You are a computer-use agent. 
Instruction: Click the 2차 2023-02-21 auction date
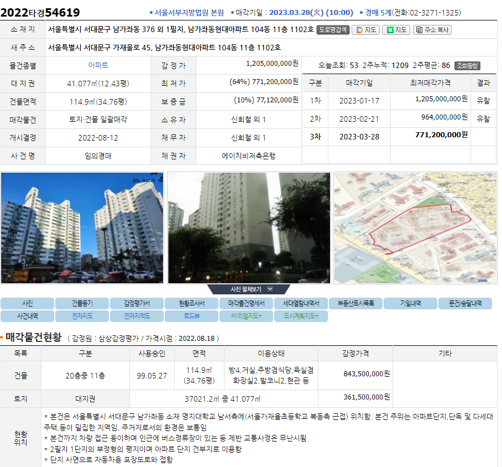tap(359, 119)
